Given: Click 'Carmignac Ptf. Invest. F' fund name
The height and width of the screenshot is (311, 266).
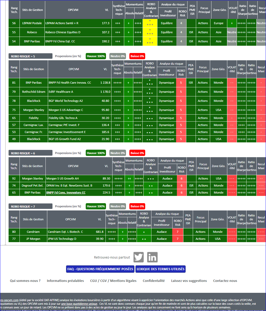Looking at the screenshot, I should click(x=64, y=125).
